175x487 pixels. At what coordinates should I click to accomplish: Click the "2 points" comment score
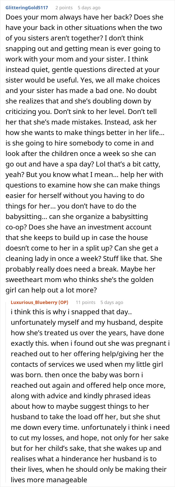64,8
